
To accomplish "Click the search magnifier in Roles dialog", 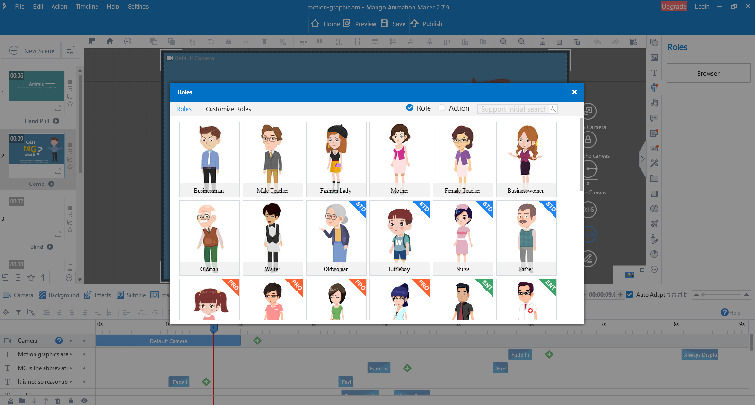I will coord(553,109).
